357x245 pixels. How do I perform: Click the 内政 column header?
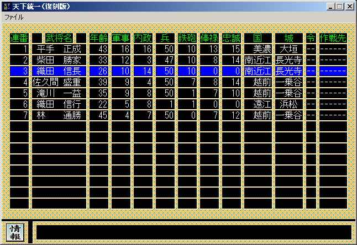tap(143, 38)
